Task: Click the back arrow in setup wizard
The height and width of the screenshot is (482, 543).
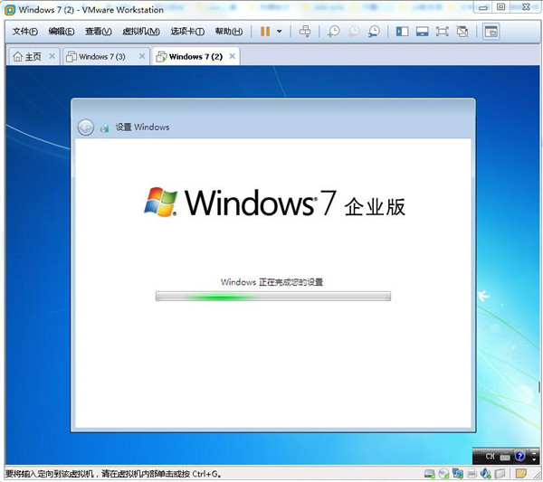Action: (86, 128)
